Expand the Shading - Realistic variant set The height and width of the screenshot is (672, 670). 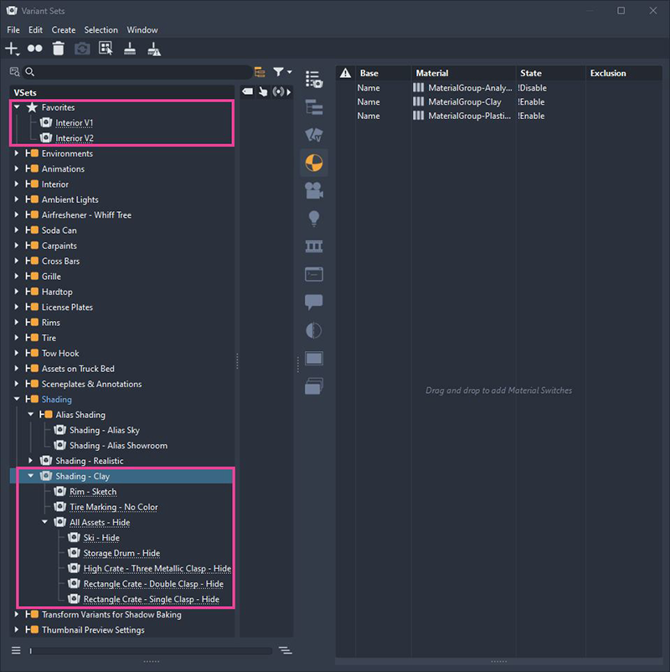click(x=30, y=460)
